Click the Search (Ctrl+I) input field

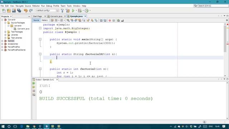click(x=213, y=6)
